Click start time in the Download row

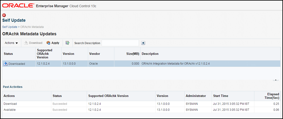[231, 104]
